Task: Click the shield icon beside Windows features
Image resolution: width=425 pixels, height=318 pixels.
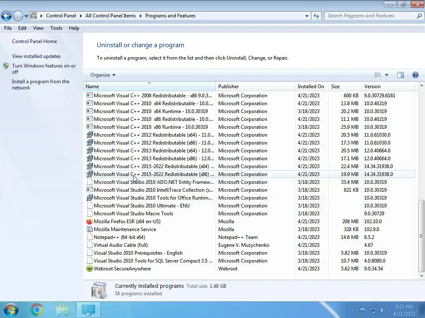Action: pyautogui.click(x=6, y=66)
